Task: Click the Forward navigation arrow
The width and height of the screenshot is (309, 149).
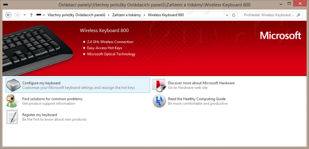Action: (x=17, y=15)
